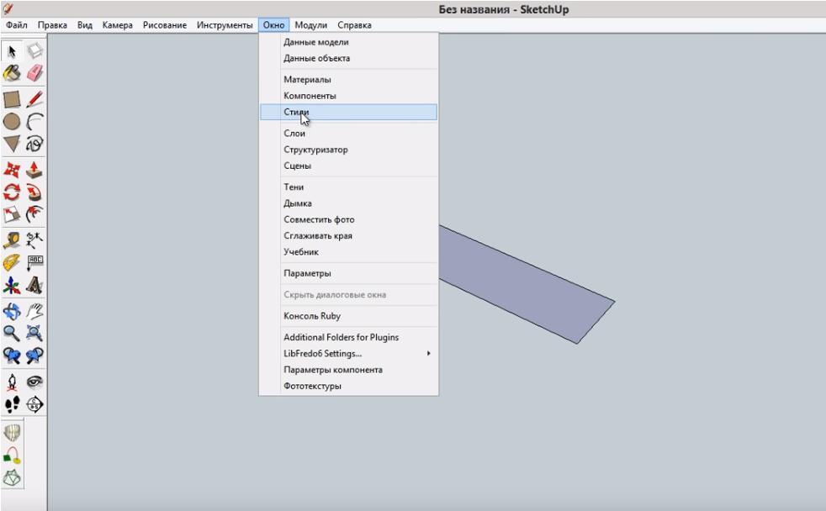Activate the Push/Pull tool

point(34,170)
